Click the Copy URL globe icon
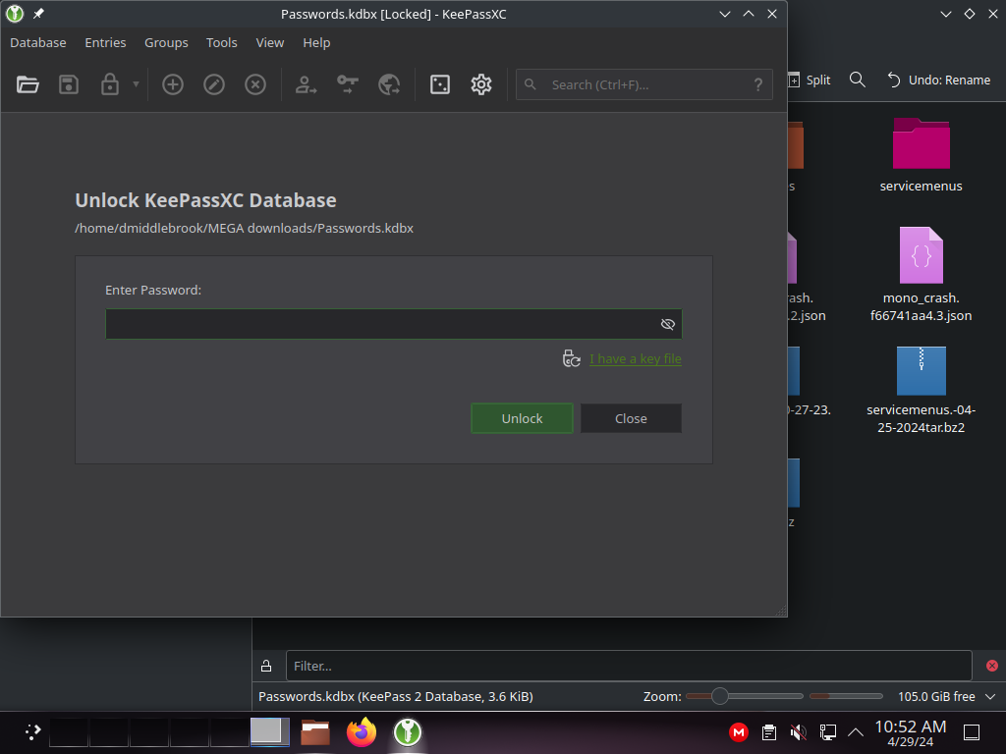 pyautogui.click(x=389, y=84)
